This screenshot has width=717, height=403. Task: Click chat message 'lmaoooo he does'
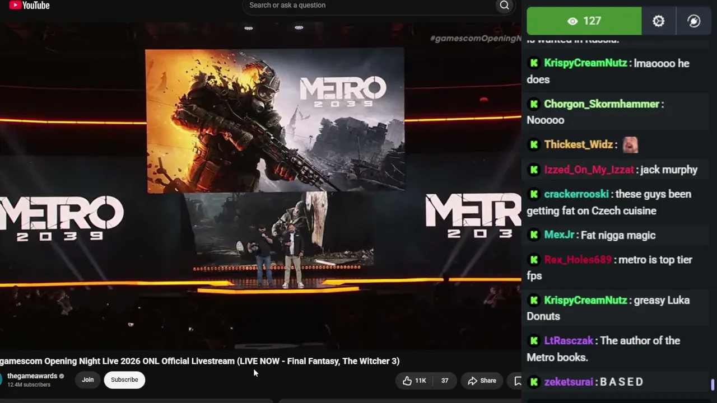pos(608,71)
